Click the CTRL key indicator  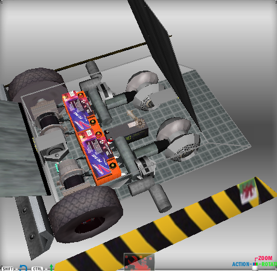click(37, 269)
